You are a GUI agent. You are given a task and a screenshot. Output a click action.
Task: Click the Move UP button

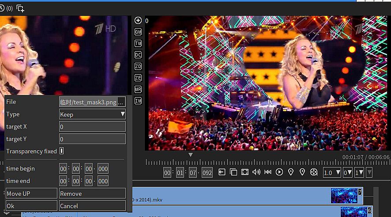31,194
